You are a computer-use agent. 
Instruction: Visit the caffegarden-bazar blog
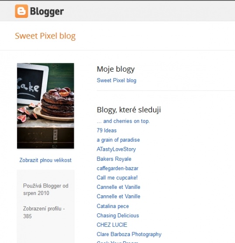117,168
